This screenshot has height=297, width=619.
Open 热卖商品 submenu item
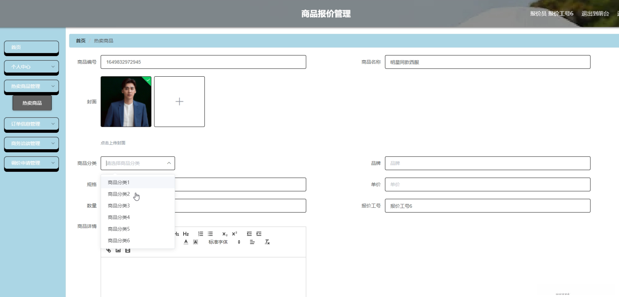32,103
